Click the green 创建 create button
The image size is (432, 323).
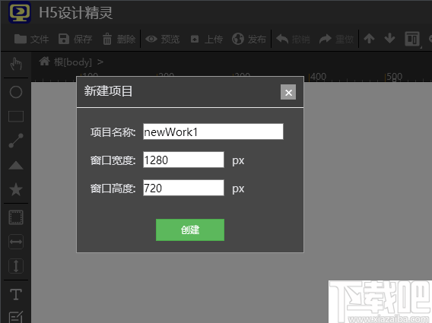(x=190, y=230)
